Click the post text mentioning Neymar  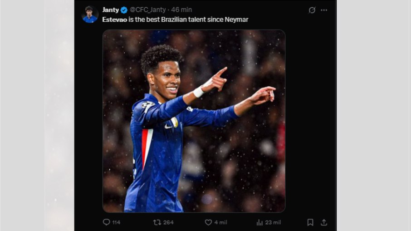pyautogui.click(x=191, y=20)
